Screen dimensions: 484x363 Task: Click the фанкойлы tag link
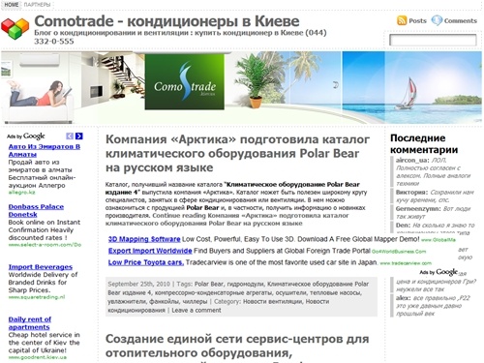(x=165, y=301)
